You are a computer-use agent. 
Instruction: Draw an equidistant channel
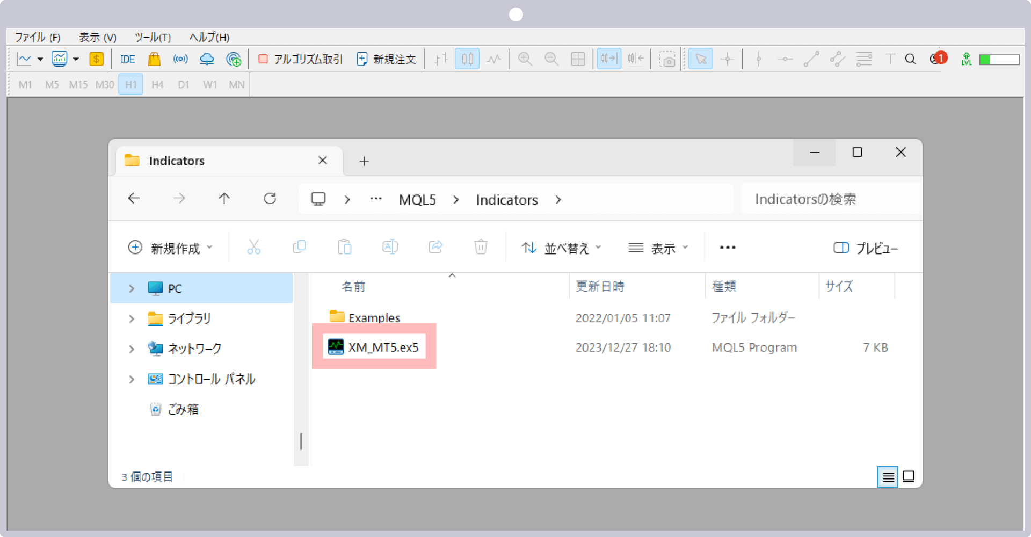click(x=838, y=59)
